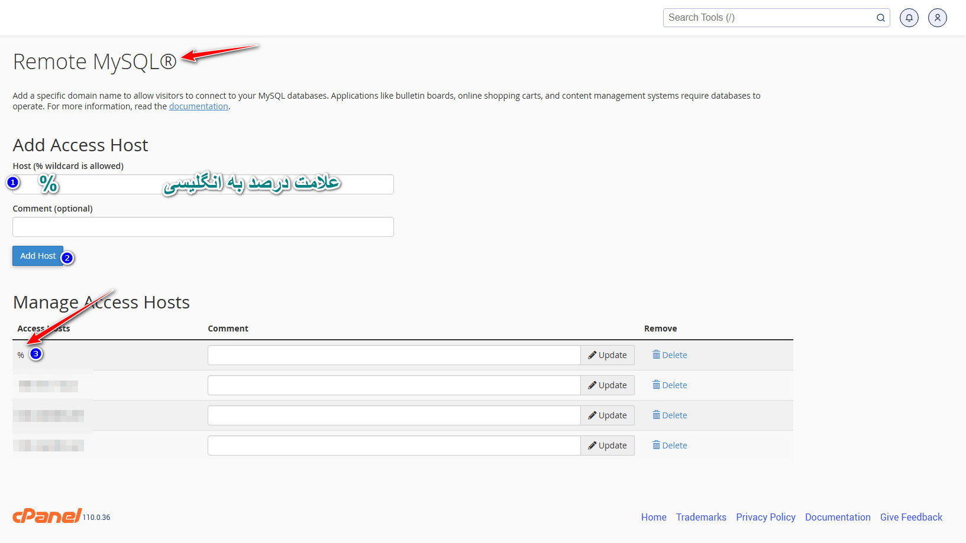Open the Trademarks page
This screenshot has height=543, width=966.
click(701, 517)
